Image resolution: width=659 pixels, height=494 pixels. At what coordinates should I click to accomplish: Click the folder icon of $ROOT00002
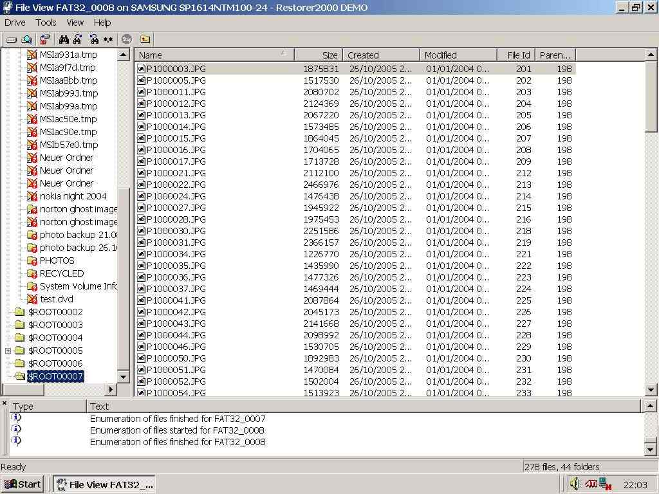[x=20, y=312]
